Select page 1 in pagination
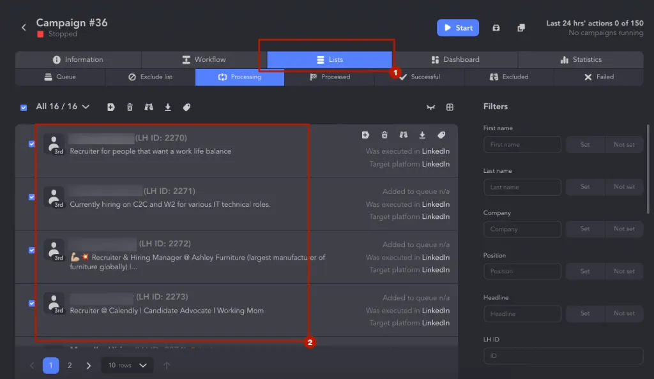The height and width of the screenshot is (379, 654). tap(51, 366)
